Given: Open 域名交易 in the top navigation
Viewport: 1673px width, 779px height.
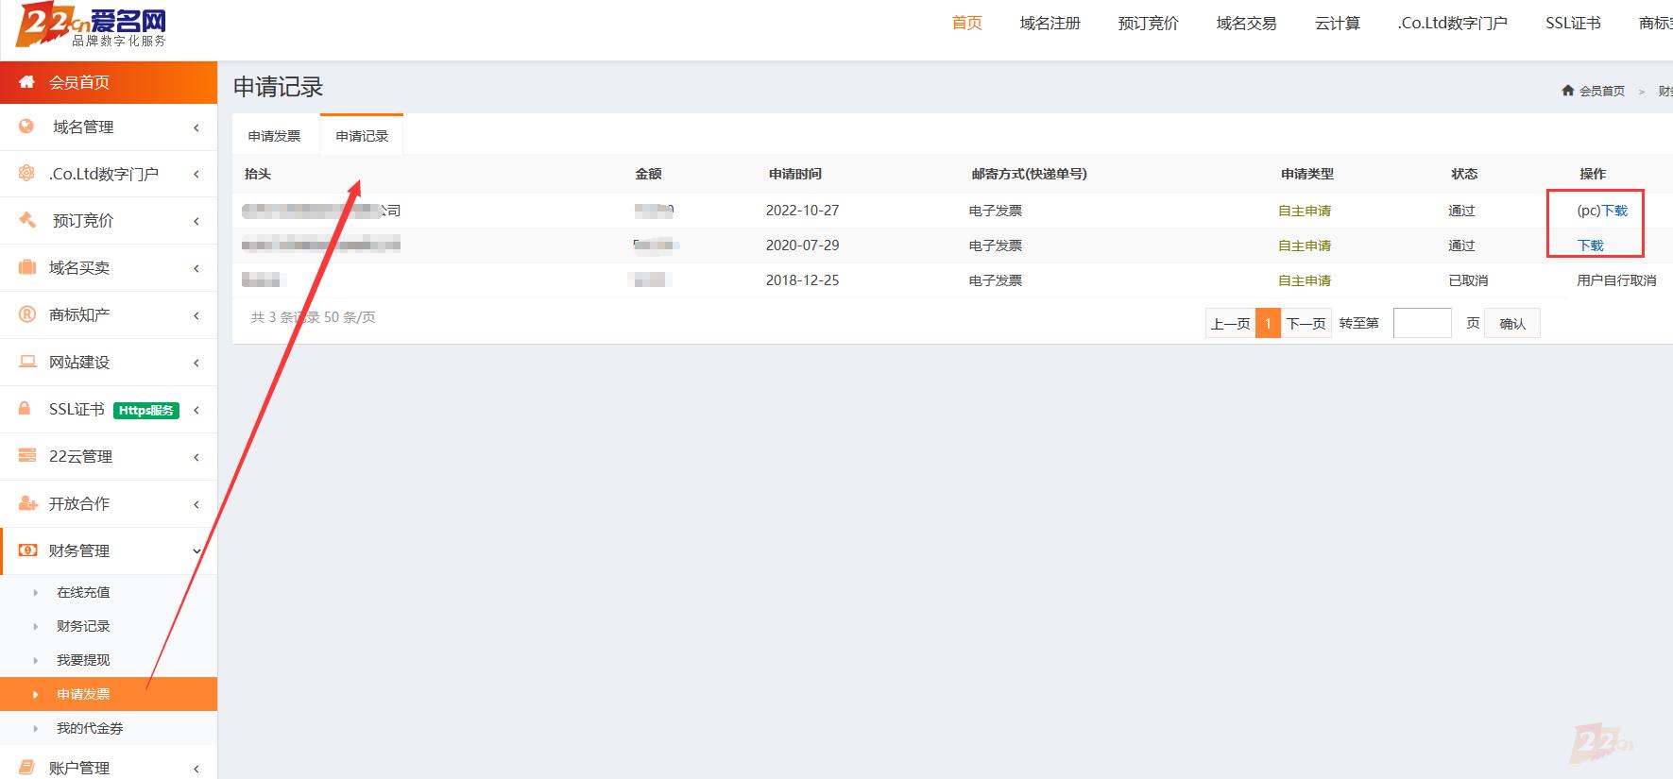Looking at the screenshot, I should [1247, 23].
